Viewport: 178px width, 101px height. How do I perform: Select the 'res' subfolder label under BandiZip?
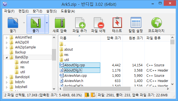[x=22, y=67]
